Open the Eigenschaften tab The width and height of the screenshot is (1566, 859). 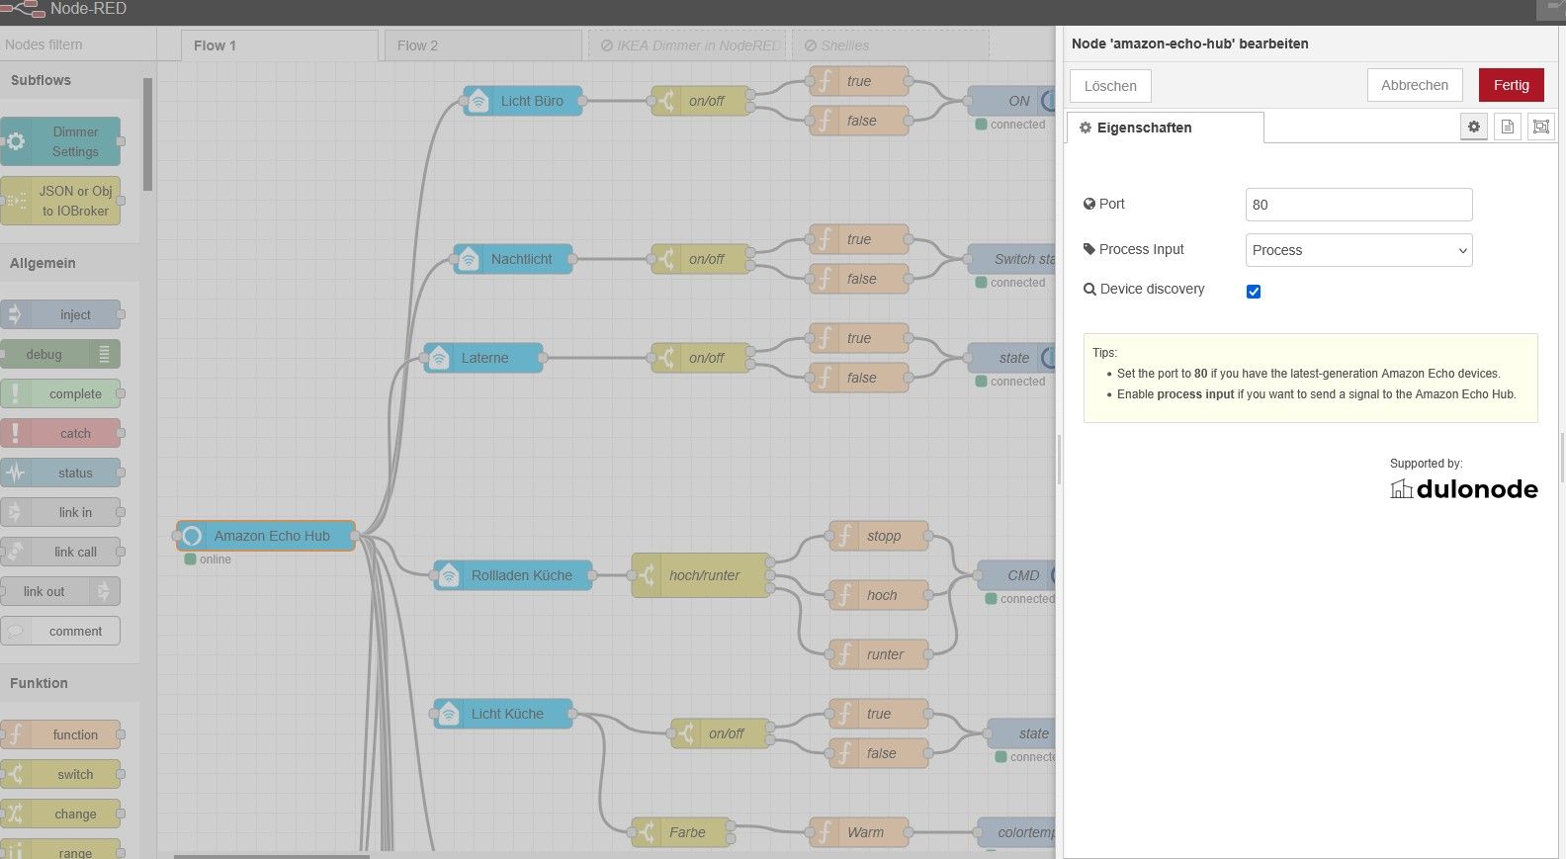pos(1165,128)
